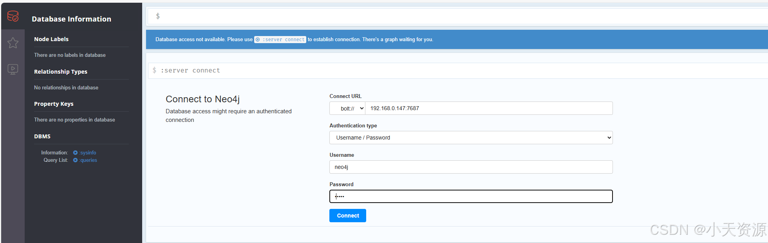Click the DBMS heading
Viewport: 768px width, 243px height.
tap(42, 136)
